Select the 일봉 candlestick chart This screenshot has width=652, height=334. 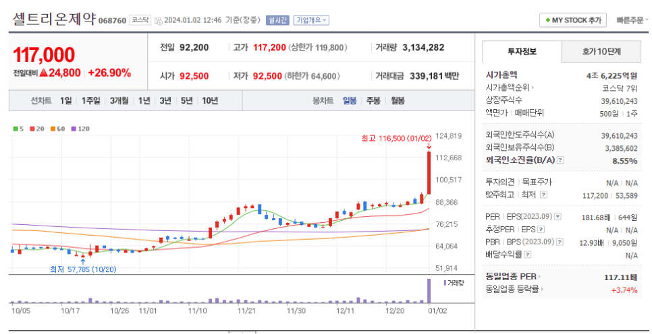pyautogui.click(x=350, y=100)
